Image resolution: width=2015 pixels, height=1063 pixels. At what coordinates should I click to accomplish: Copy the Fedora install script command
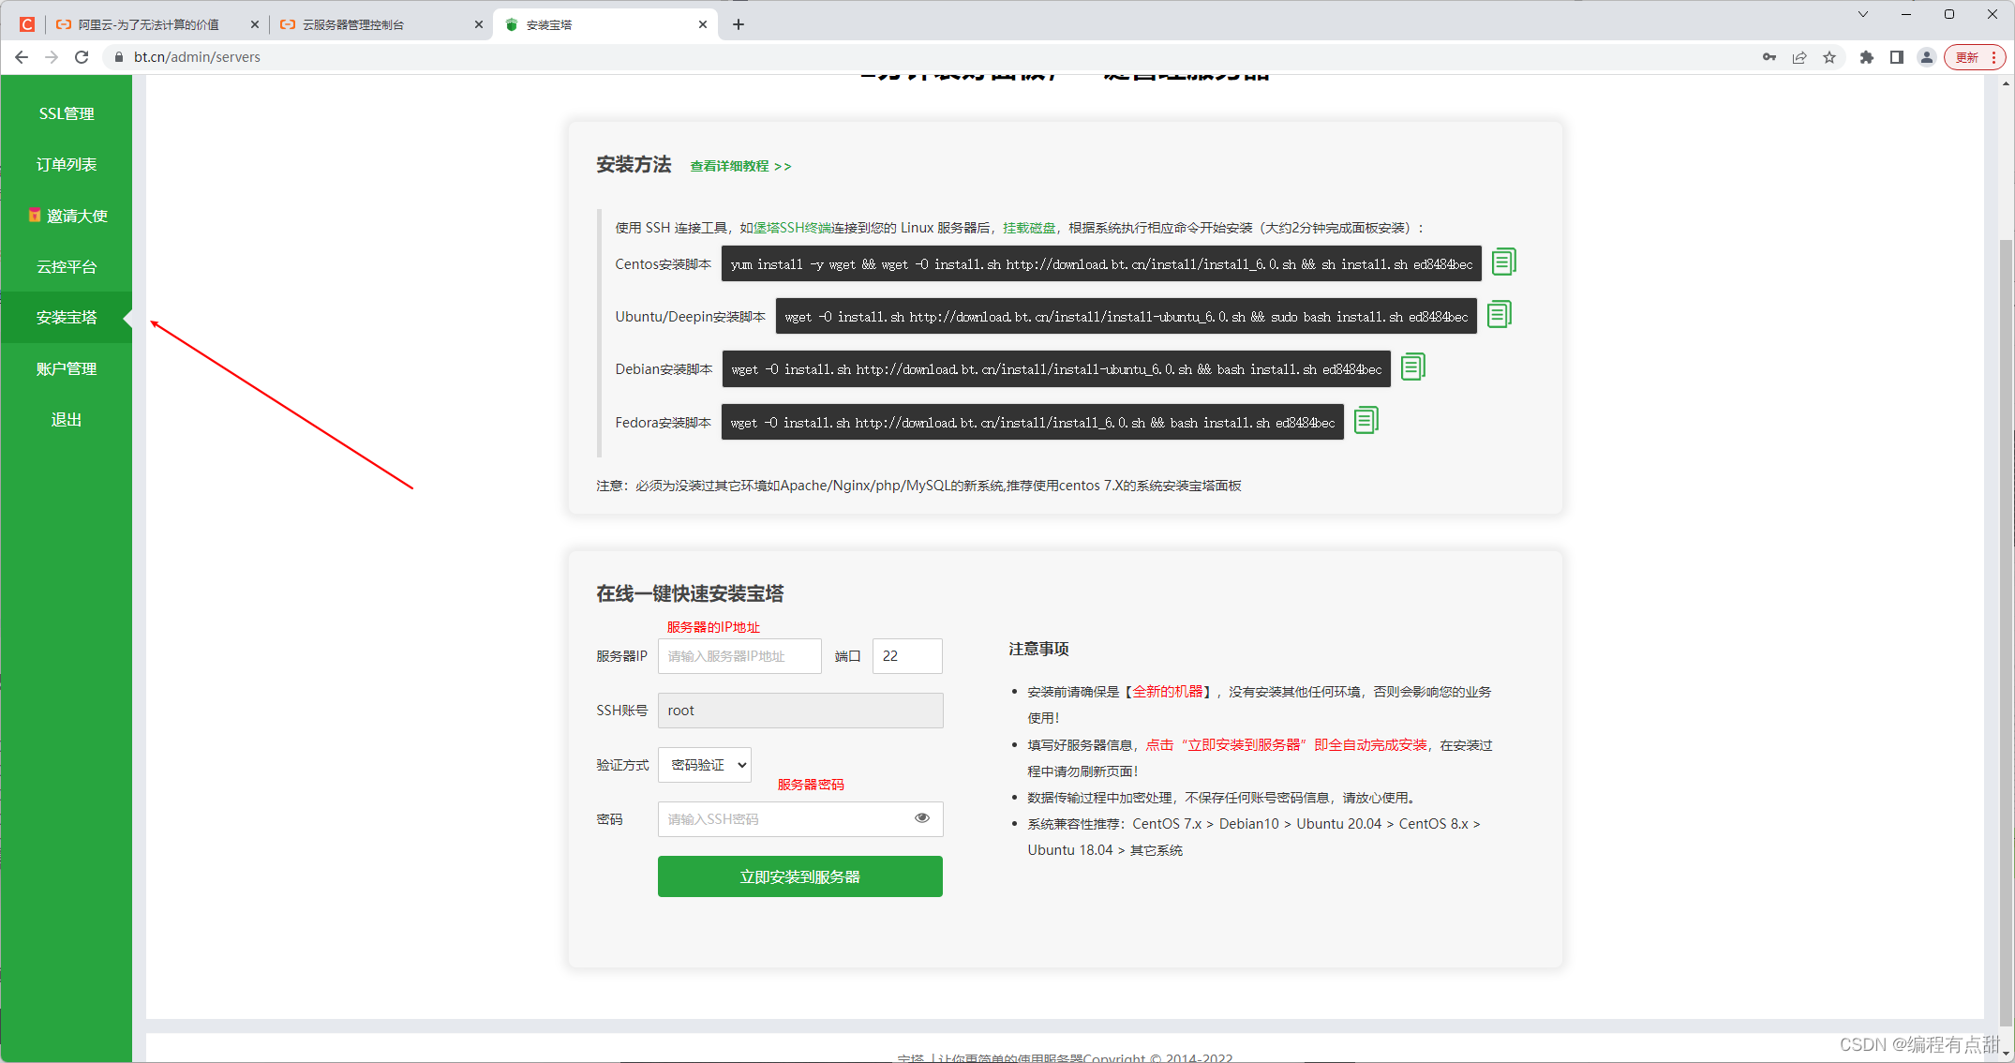[1366, 420]
